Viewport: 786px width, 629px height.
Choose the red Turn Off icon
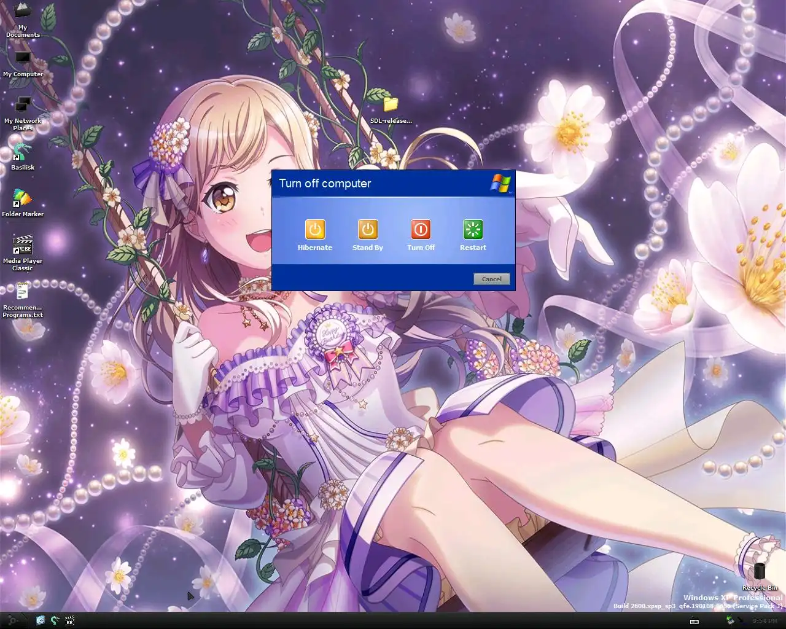(421, 230)
